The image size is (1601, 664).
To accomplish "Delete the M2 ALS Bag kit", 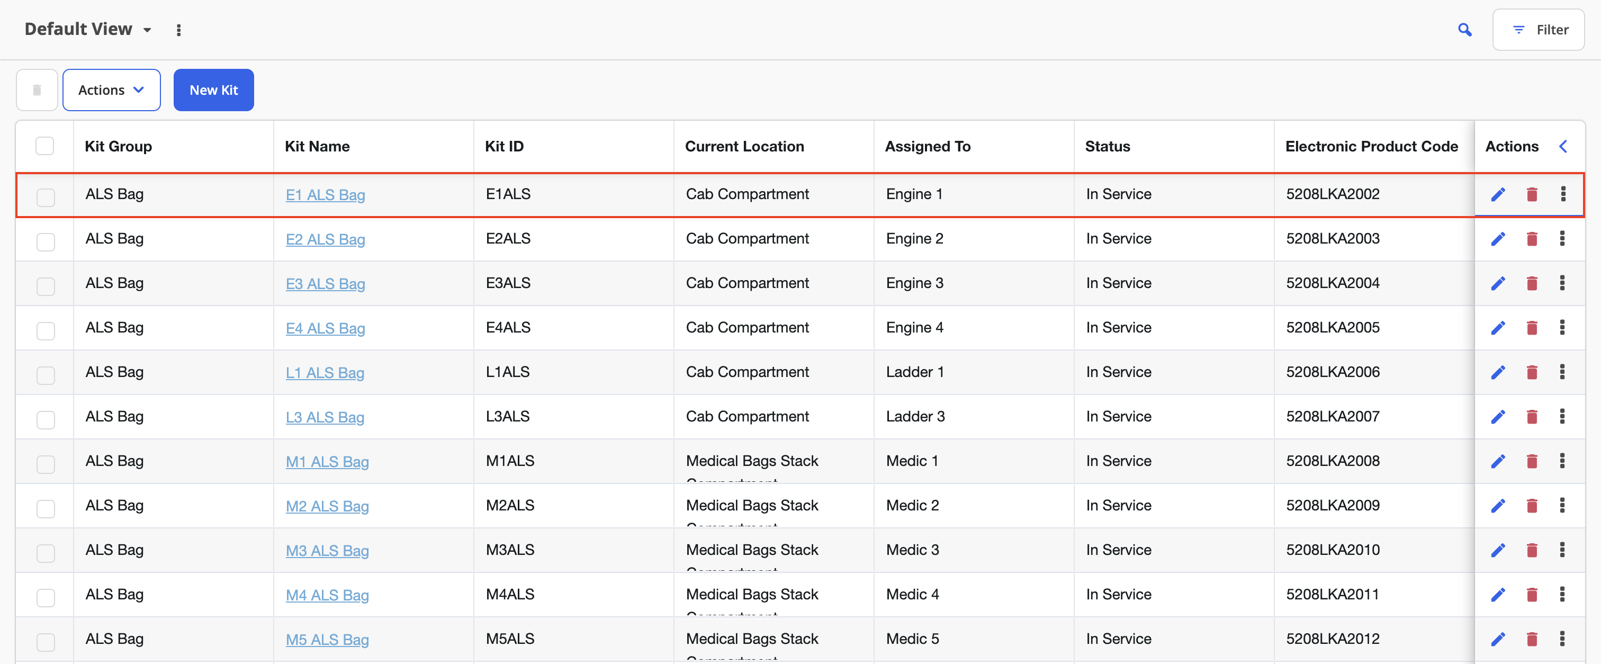I will [x=1532, y=506].
